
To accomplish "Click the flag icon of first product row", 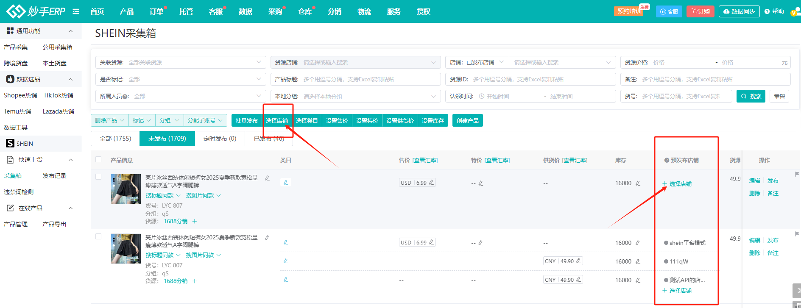I will click(x=797, y=174).
